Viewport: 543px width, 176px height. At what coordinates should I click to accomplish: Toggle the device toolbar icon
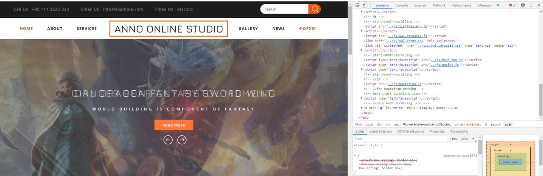tap(365, 5)
